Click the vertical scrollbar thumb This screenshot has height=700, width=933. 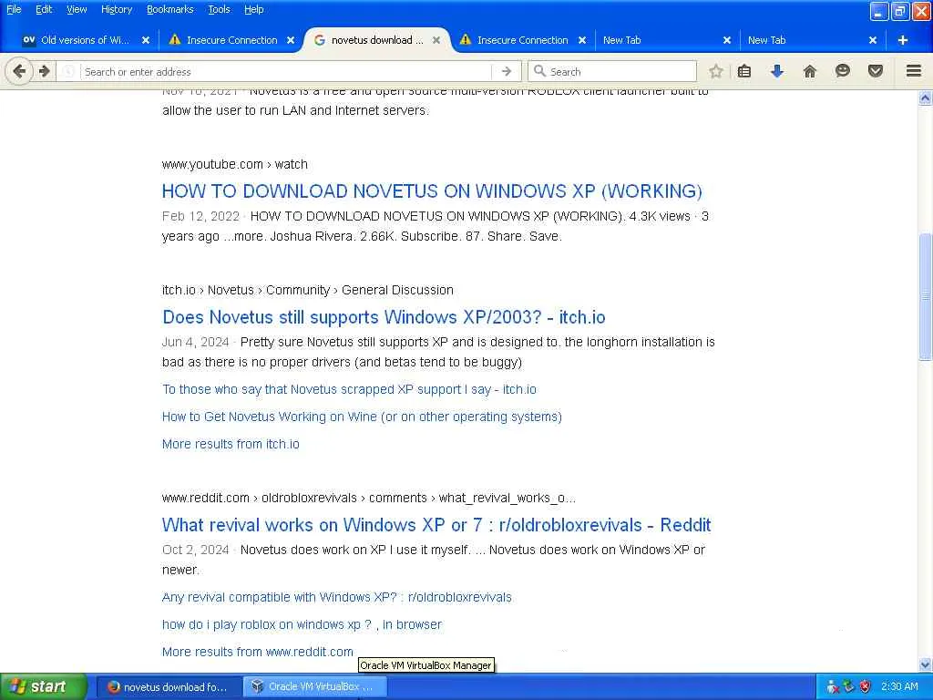[x=926, y=296]
